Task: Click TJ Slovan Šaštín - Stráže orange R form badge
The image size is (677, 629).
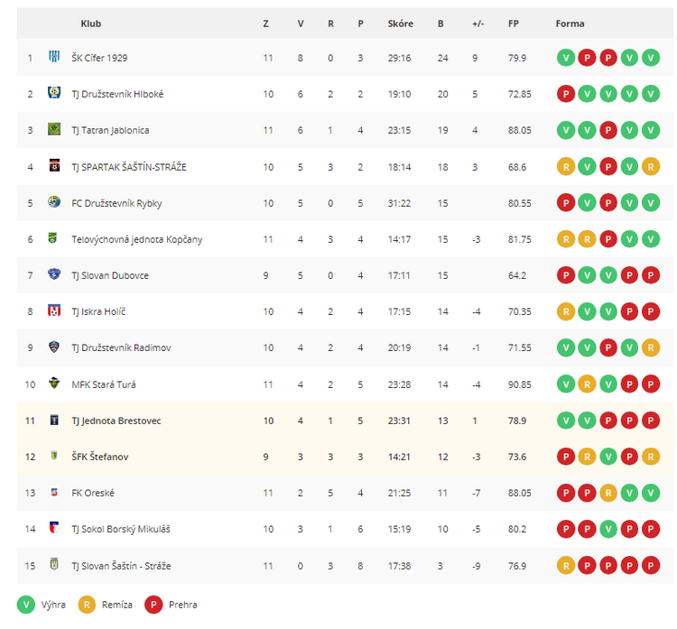Action: tap(566, 566)
